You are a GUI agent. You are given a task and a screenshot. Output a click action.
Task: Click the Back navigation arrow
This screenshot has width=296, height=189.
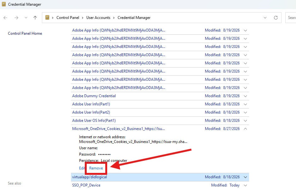tap(5, 18)
